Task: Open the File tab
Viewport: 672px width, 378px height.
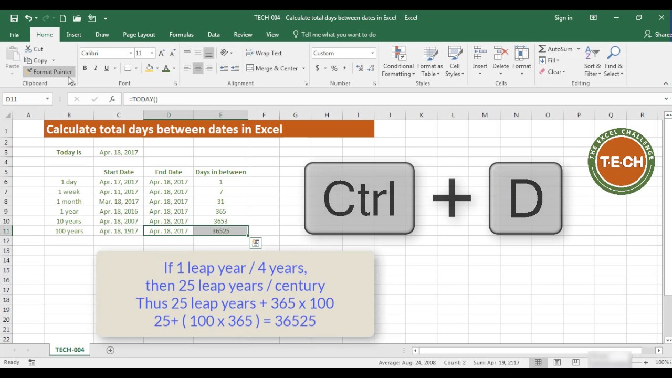Action: coord(14,35)
